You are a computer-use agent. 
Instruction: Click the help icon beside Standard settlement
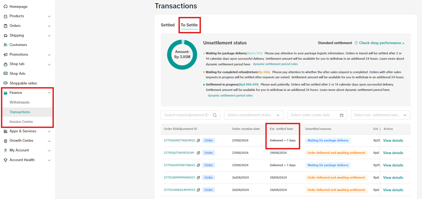tap(356, 43)
